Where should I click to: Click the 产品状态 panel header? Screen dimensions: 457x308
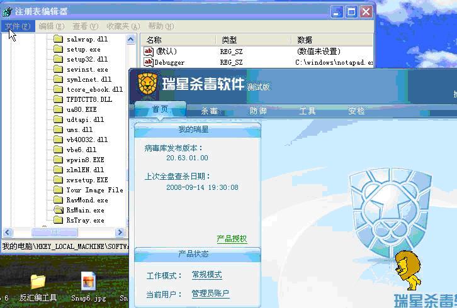point(197,254)
